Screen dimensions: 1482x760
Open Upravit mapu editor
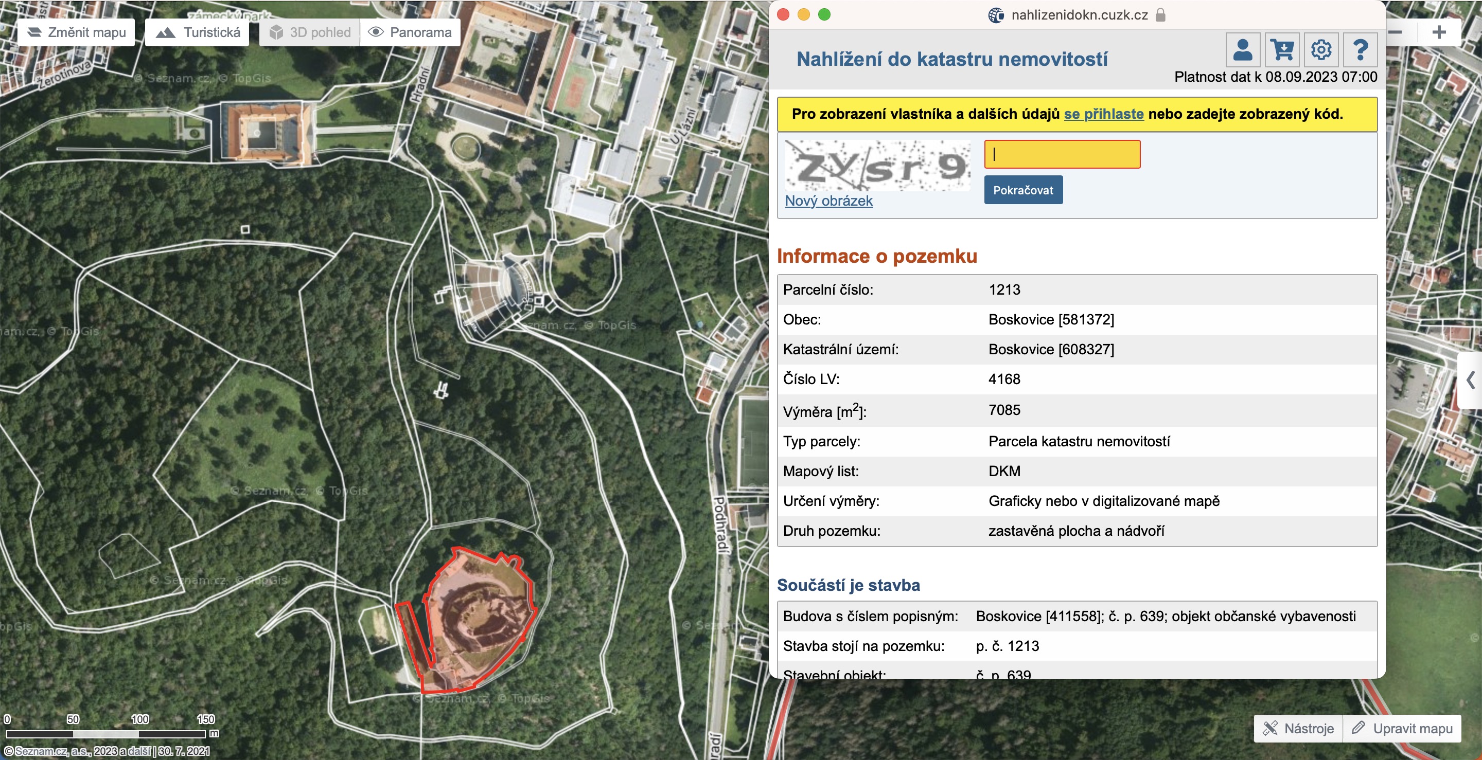tap(1402, 729)
